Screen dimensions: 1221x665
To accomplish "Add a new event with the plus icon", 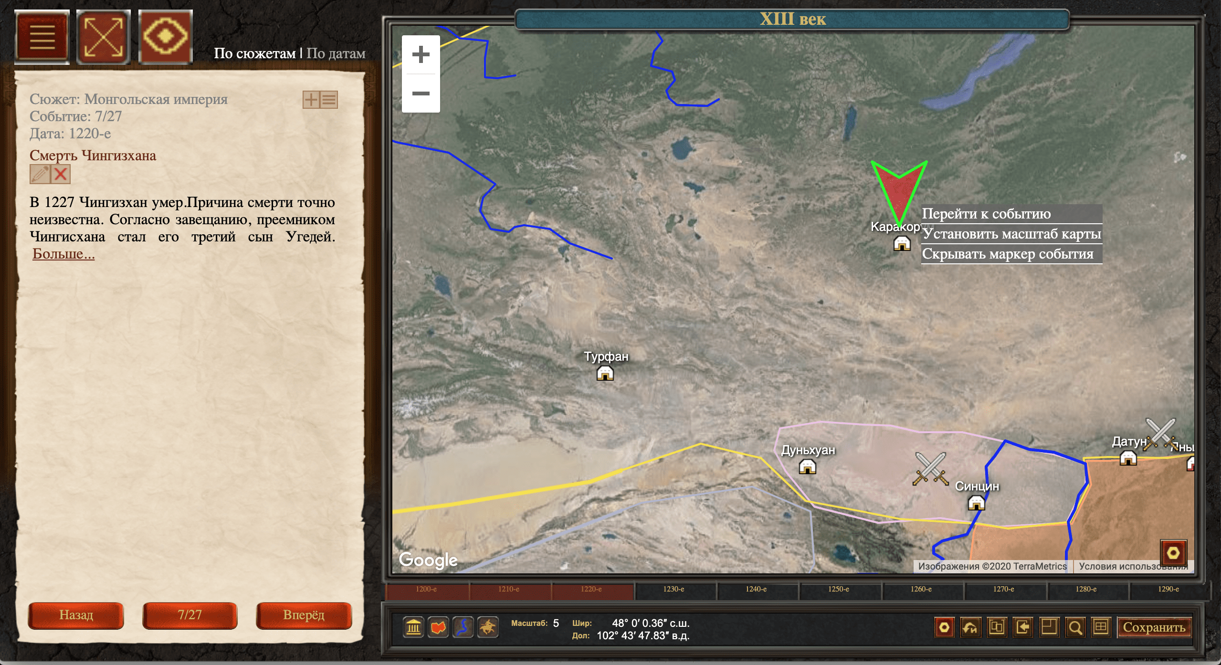I will tap(311, 100).
